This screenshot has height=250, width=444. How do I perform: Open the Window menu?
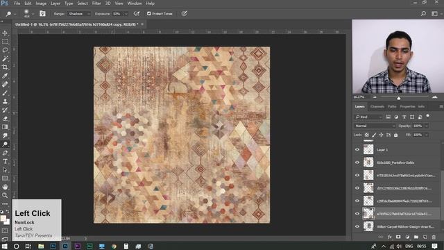pyautogui.click(x=134, y=3)
